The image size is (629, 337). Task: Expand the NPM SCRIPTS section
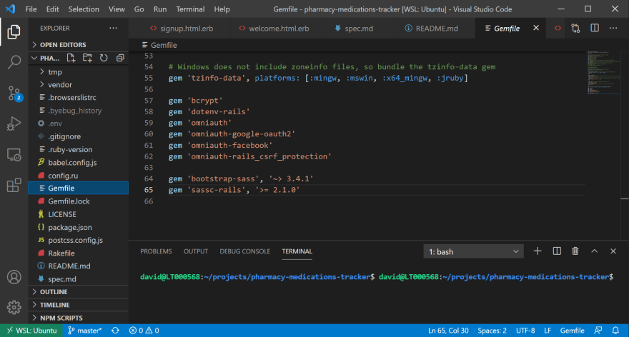(78, 318)
